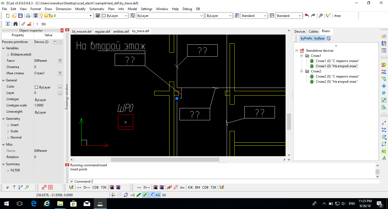Viewport: 388px width, 209px height.
Task: Switch to the Devices tab
Action: [x=300, y=32]
